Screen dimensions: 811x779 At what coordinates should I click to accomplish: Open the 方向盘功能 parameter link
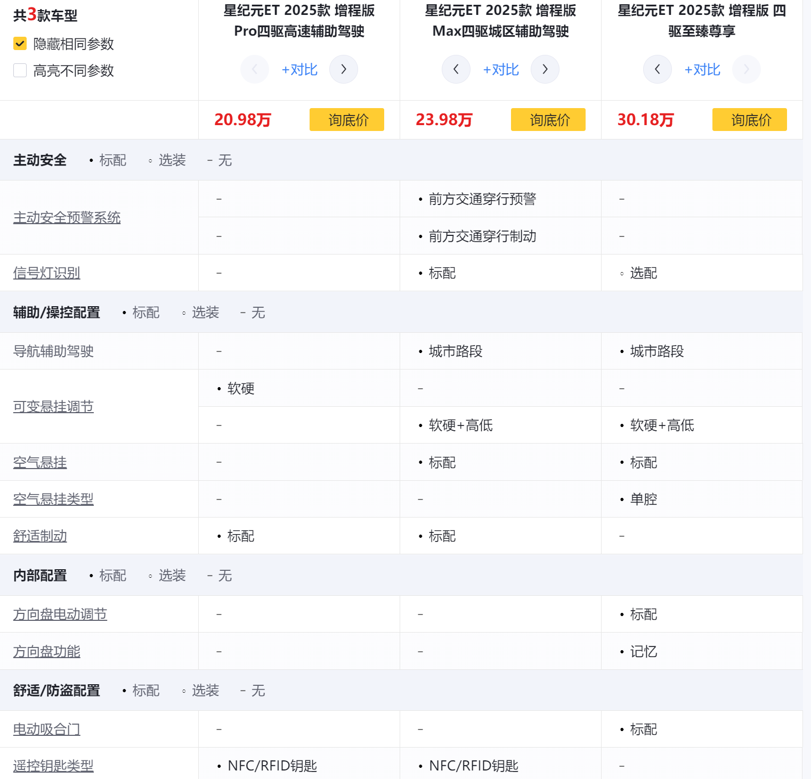pyautogui.click(x=47, y=651)
